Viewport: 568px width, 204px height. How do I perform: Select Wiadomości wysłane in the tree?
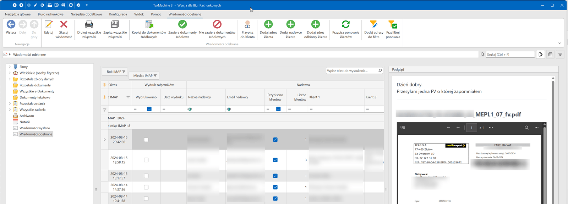point(34,128)
